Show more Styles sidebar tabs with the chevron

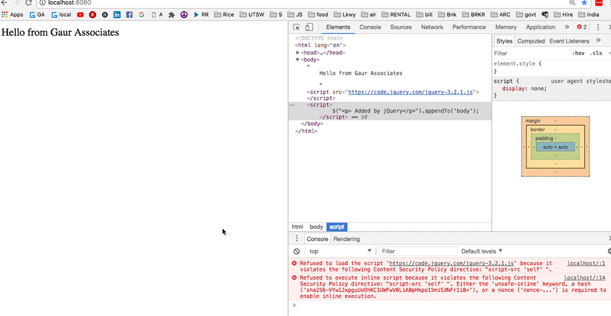point(598,40)
